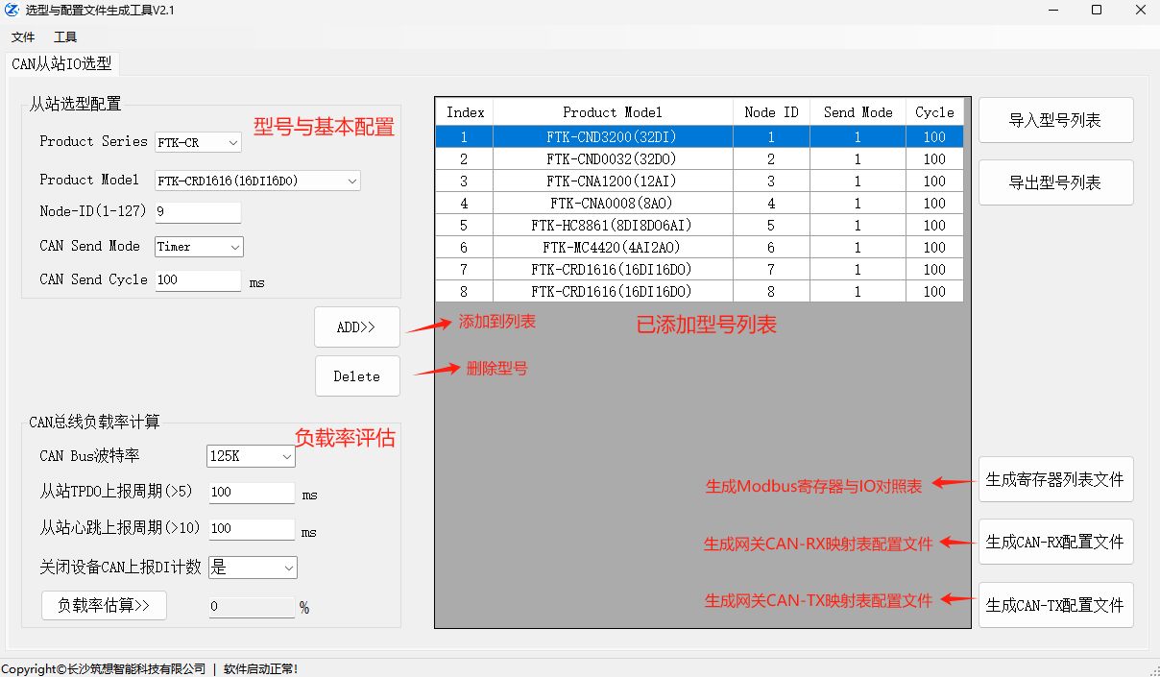The height and width of the screenshot is (677, 1160).
Task: Close the window
Action: (1140, 11)
